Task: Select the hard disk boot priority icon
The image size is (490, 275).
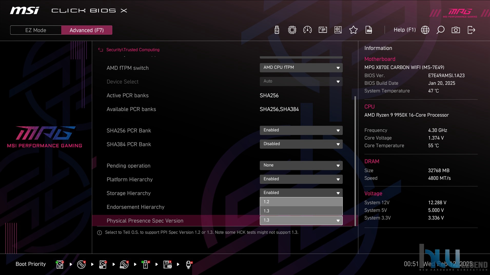Action: tap(60, 264)
